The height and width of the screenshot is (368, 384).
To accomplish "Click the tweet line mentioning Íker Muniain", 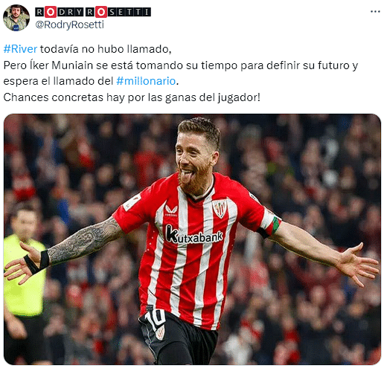I will 181,65.
